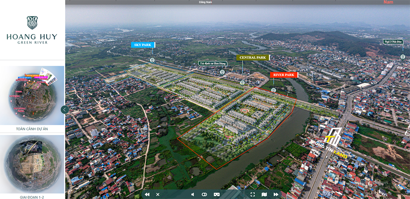Enable VR headset mode
Image resolution: width=410 pixels, height=199 pixels.
click(216, 194)
